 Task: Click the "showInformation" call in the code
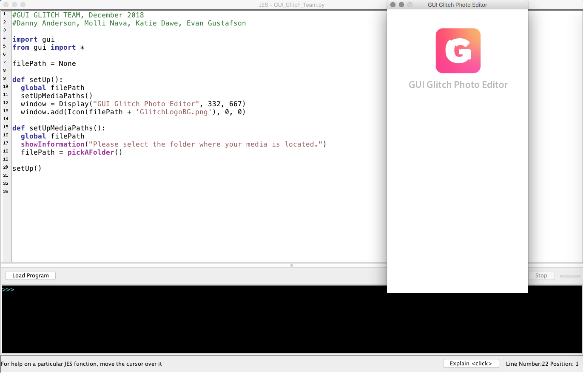coord(53,144)
